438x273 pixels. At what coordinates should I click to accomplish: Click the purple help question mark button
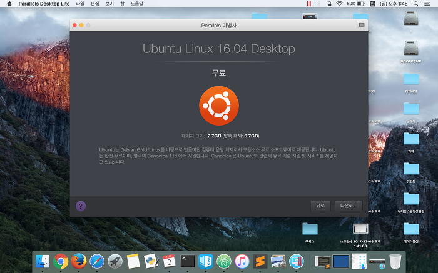81,206
